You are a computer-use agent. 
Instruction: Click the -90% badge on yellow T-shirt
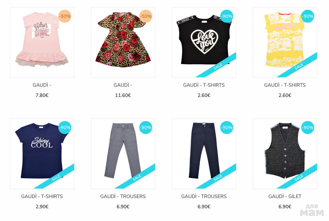pyautogui.click(x=308, y=16)
